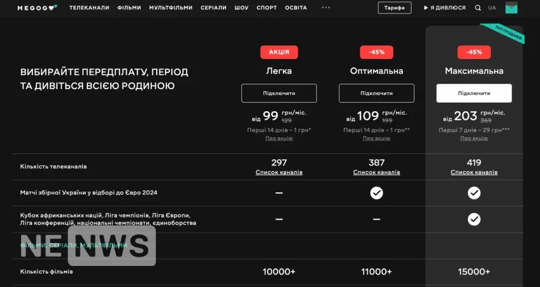The width and height of the screenshot is (540, 287).
Task: Click the ВИБИРАЙТЕ ПЕРЕДПЛАТУ heading
Action: point(104,79)
